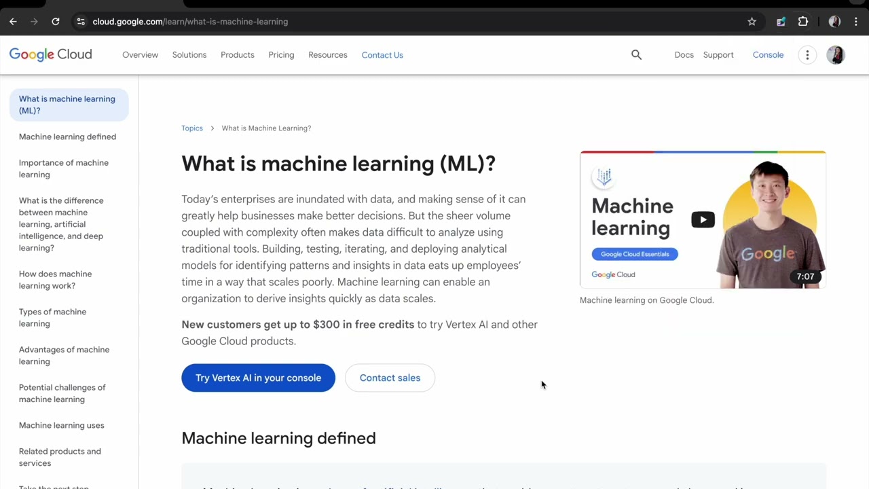Bookmark this page with the star icon

(x=752, y=22)
